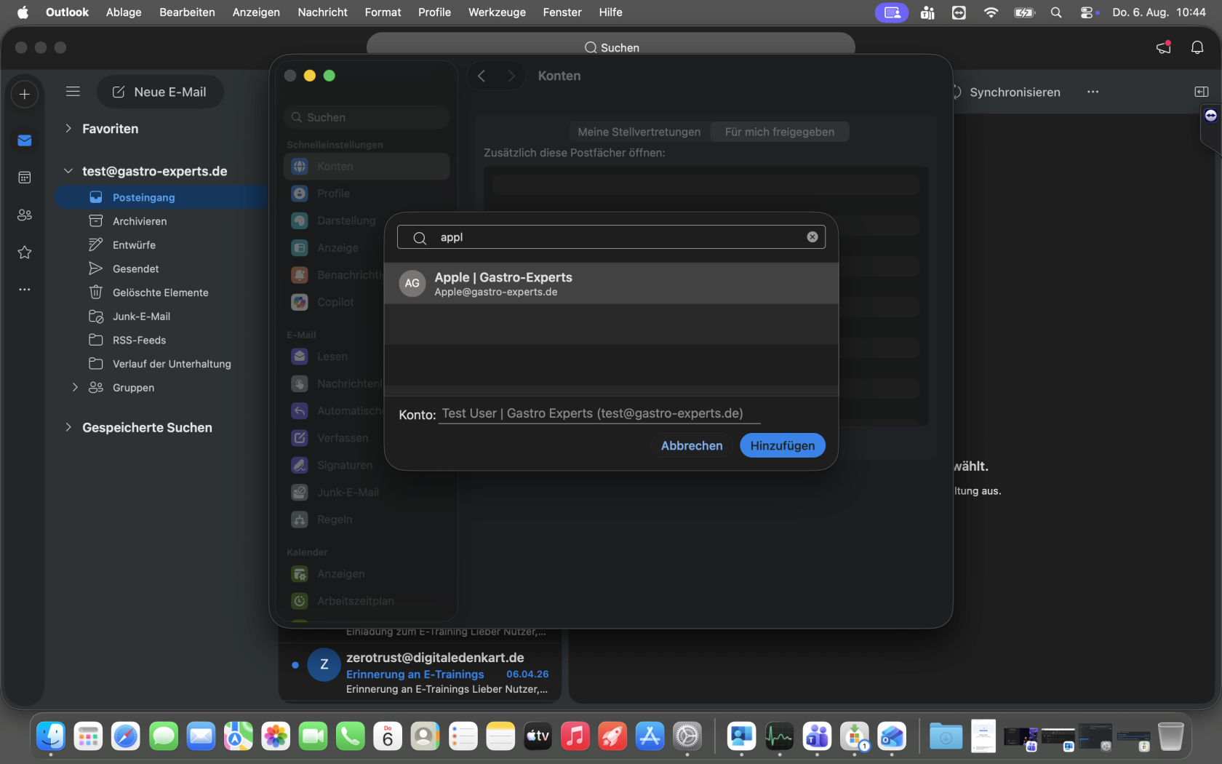This screenshot has width=1222, height=764.
Task: Click the Suchen bar in Outlook's title bar
Action: click(x=611, y=47)
